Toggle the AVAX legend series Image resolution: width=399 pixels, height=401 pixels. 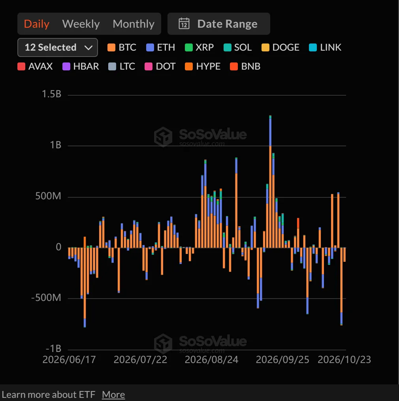pos(35,66)
